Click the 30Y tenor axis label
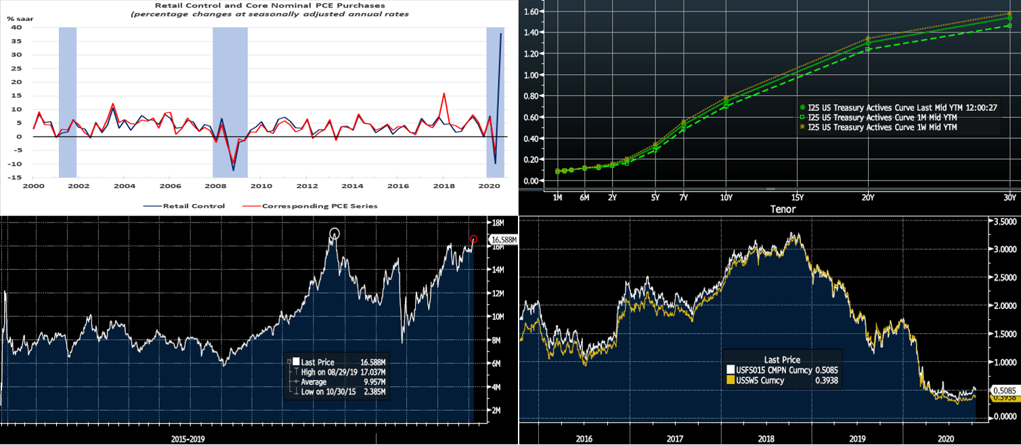Screen dimensions: 1021x445 point(1009,197)
